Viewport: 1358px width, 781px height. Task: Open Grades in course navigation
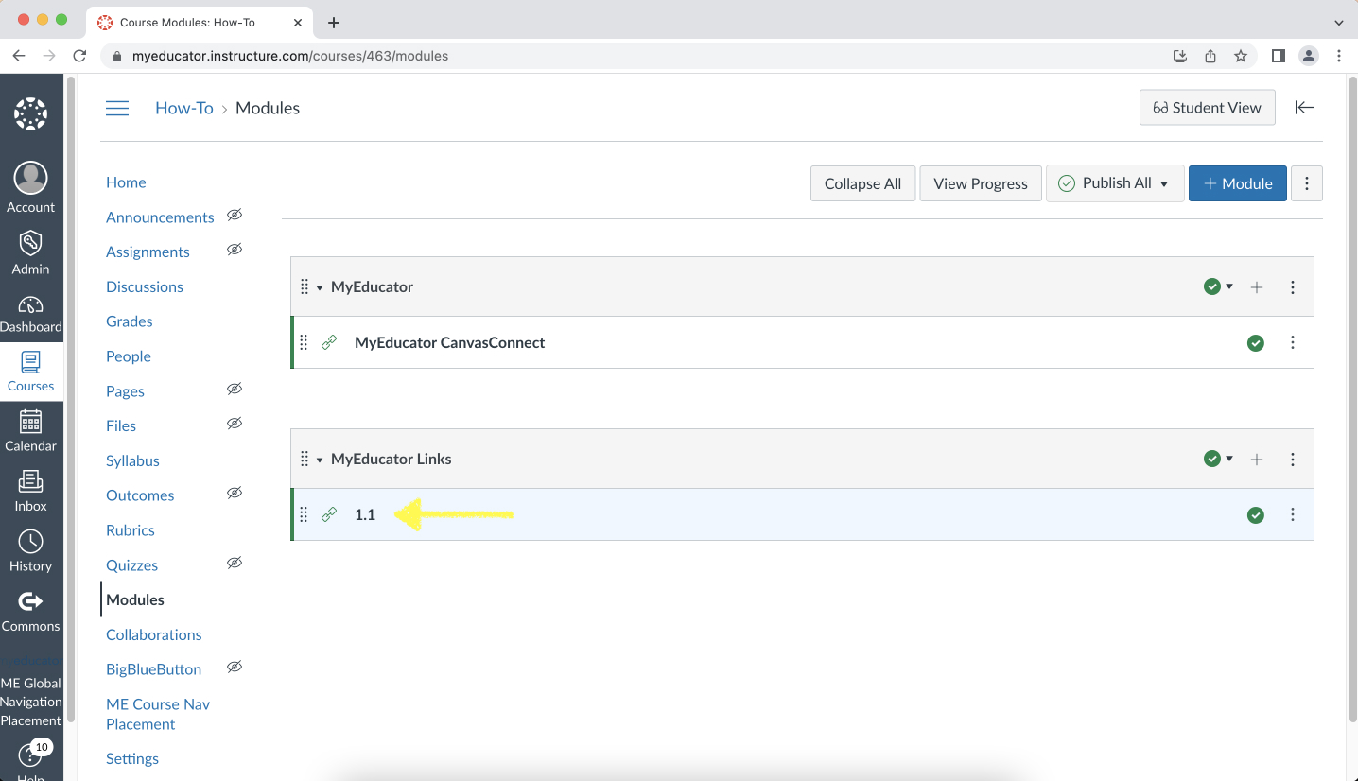click(x=130, y=321)
